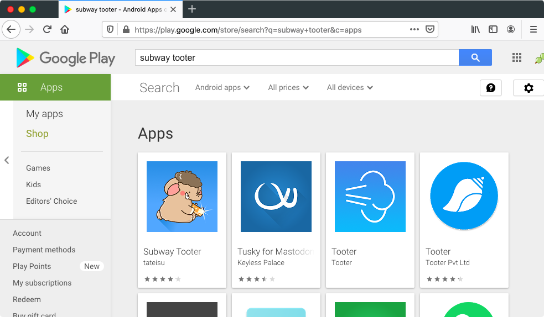The image size is (544, 317).
Task: Click the browser forward arrow button
Action: coord(29,29)
